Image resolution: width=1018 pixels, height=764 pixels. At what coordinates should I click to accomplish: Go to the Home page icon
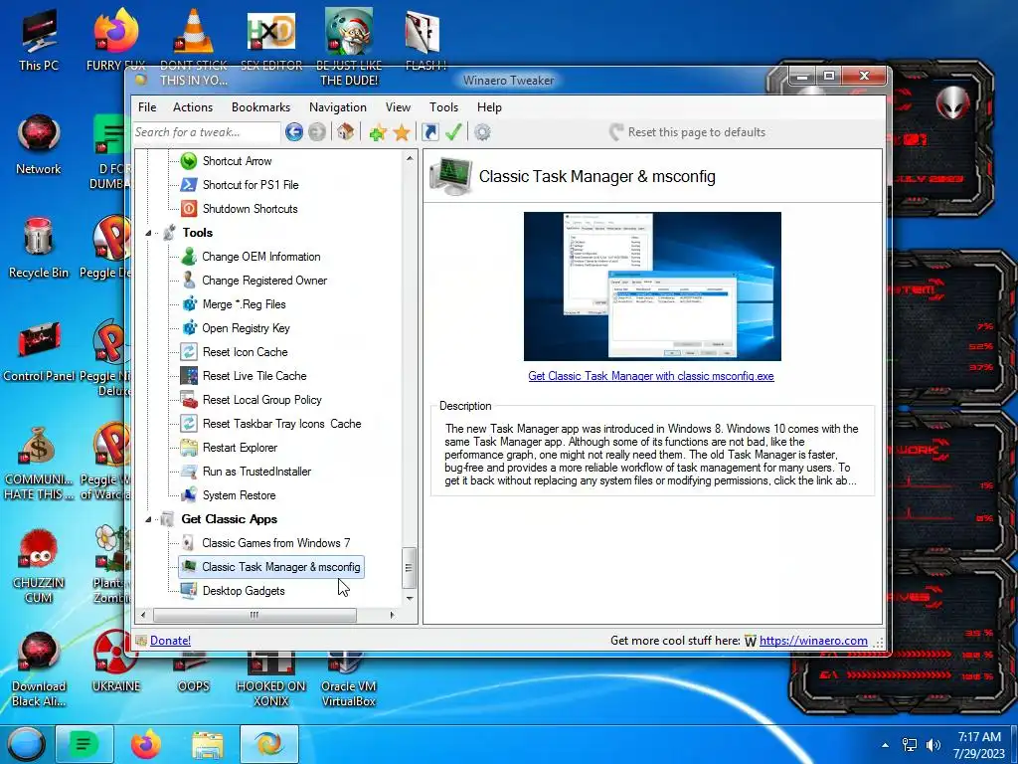[345, 132]
